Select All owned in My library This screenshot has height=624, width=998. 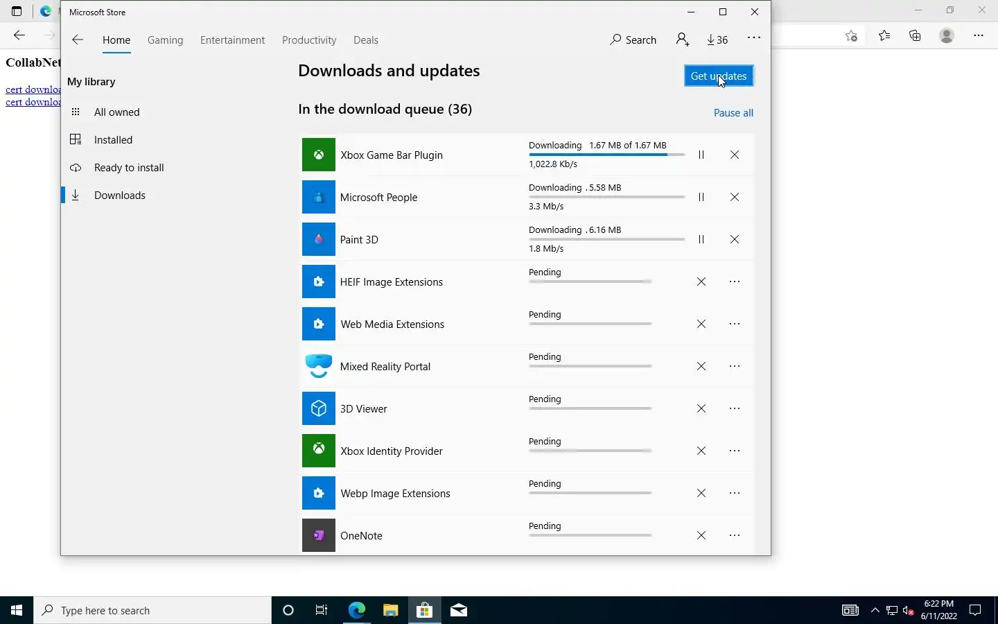(116, 112)
